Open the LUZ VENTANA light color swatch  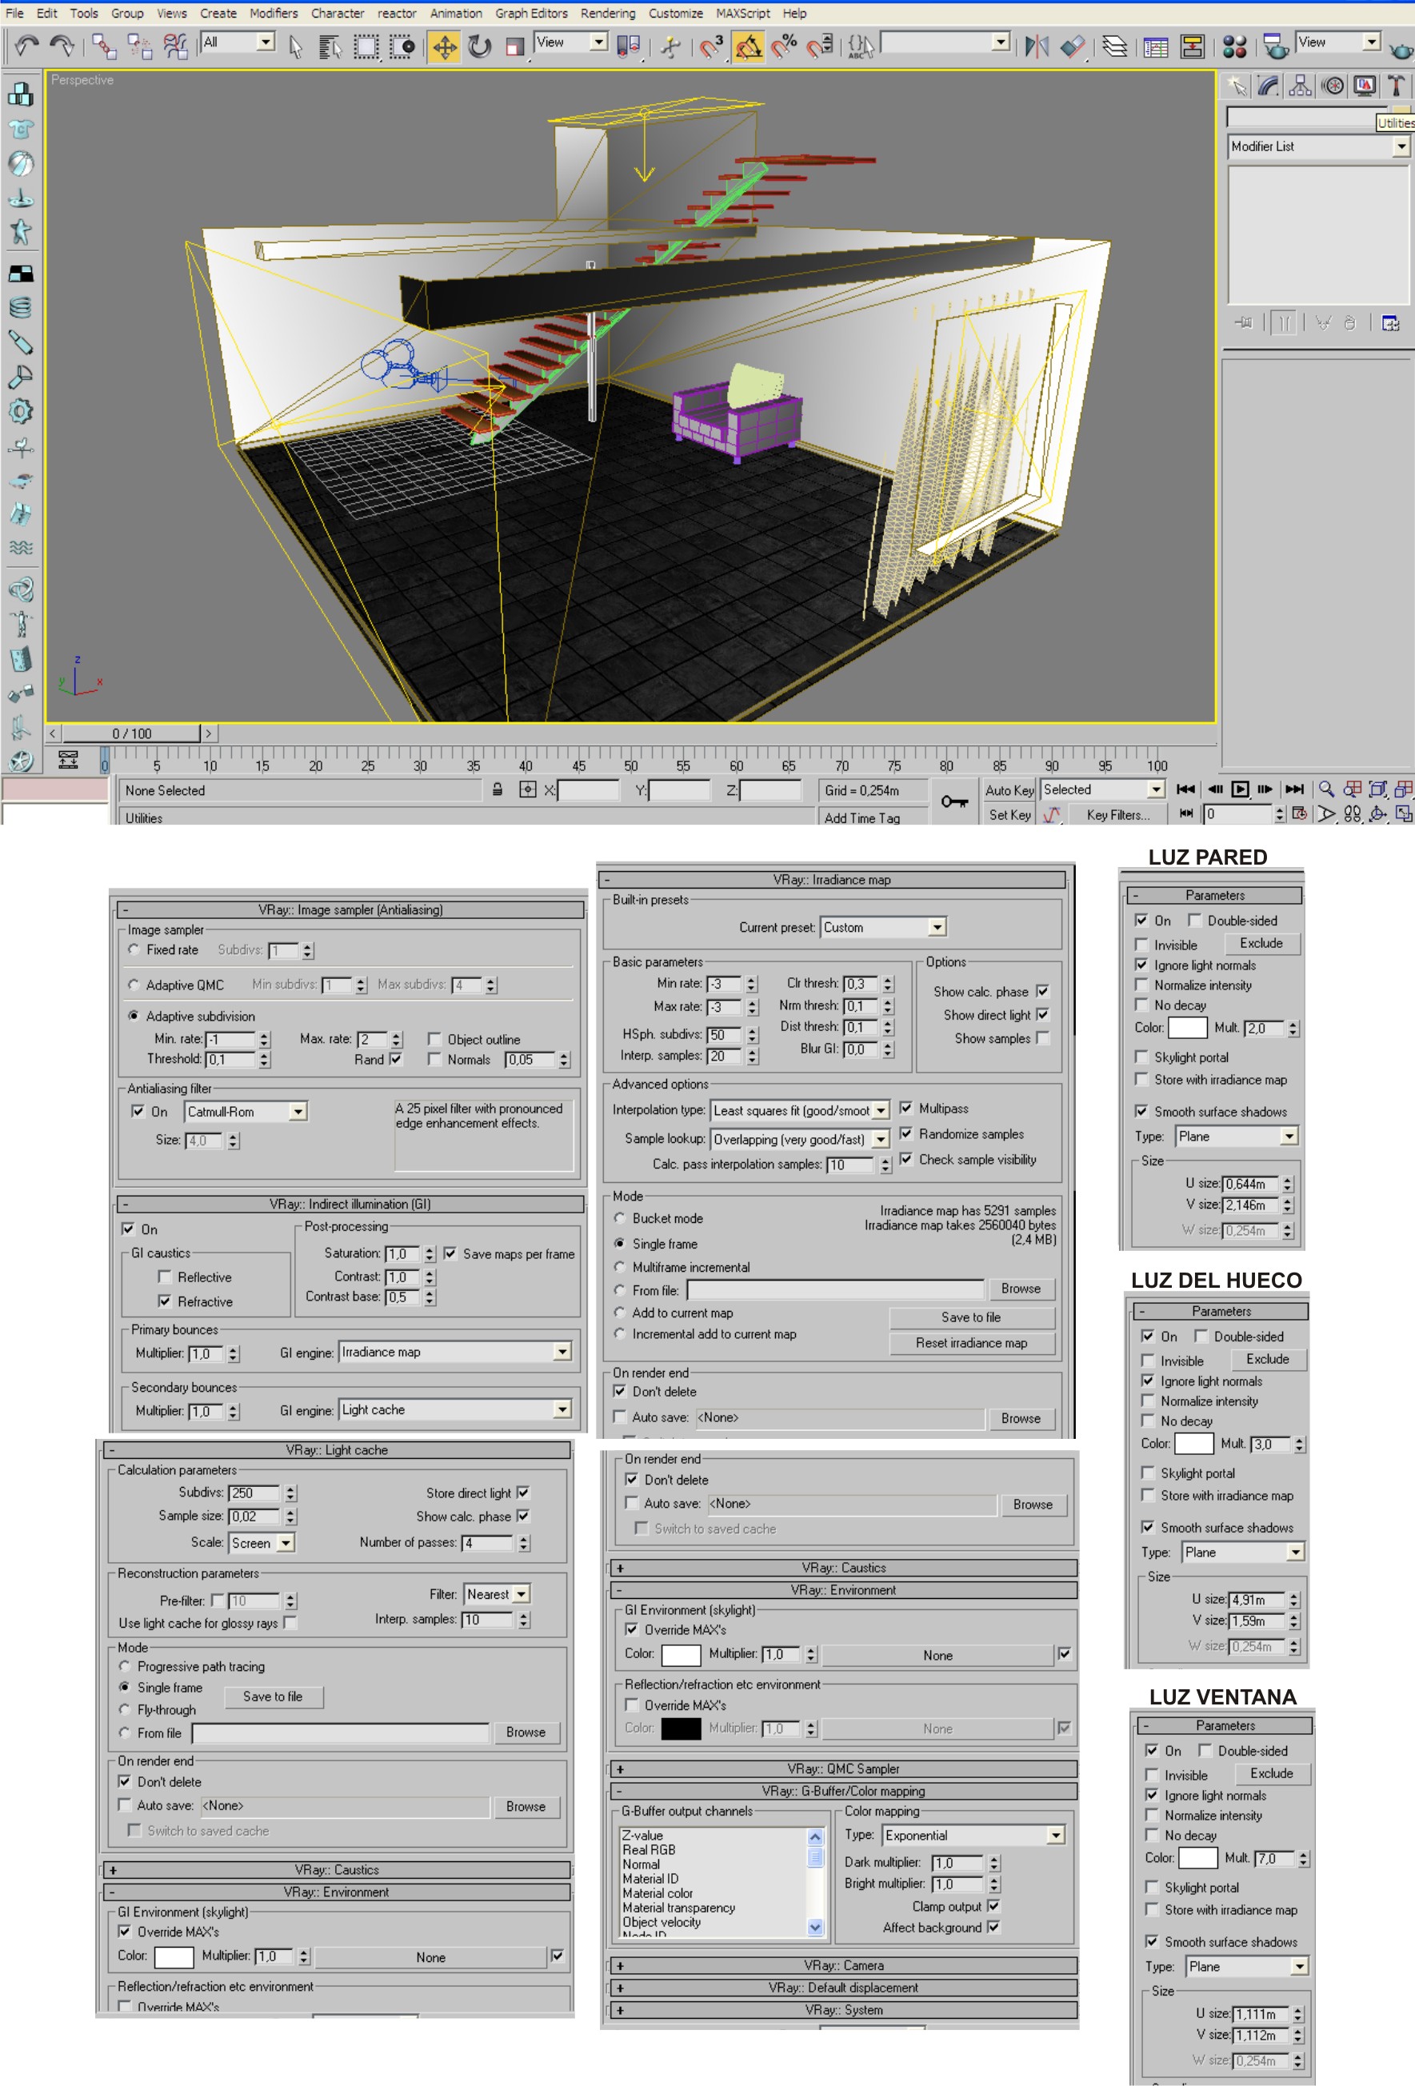[1197, 1858]
